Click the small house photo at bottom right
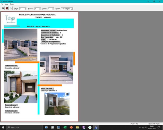 pyautogui.click(x=57, y=104)
